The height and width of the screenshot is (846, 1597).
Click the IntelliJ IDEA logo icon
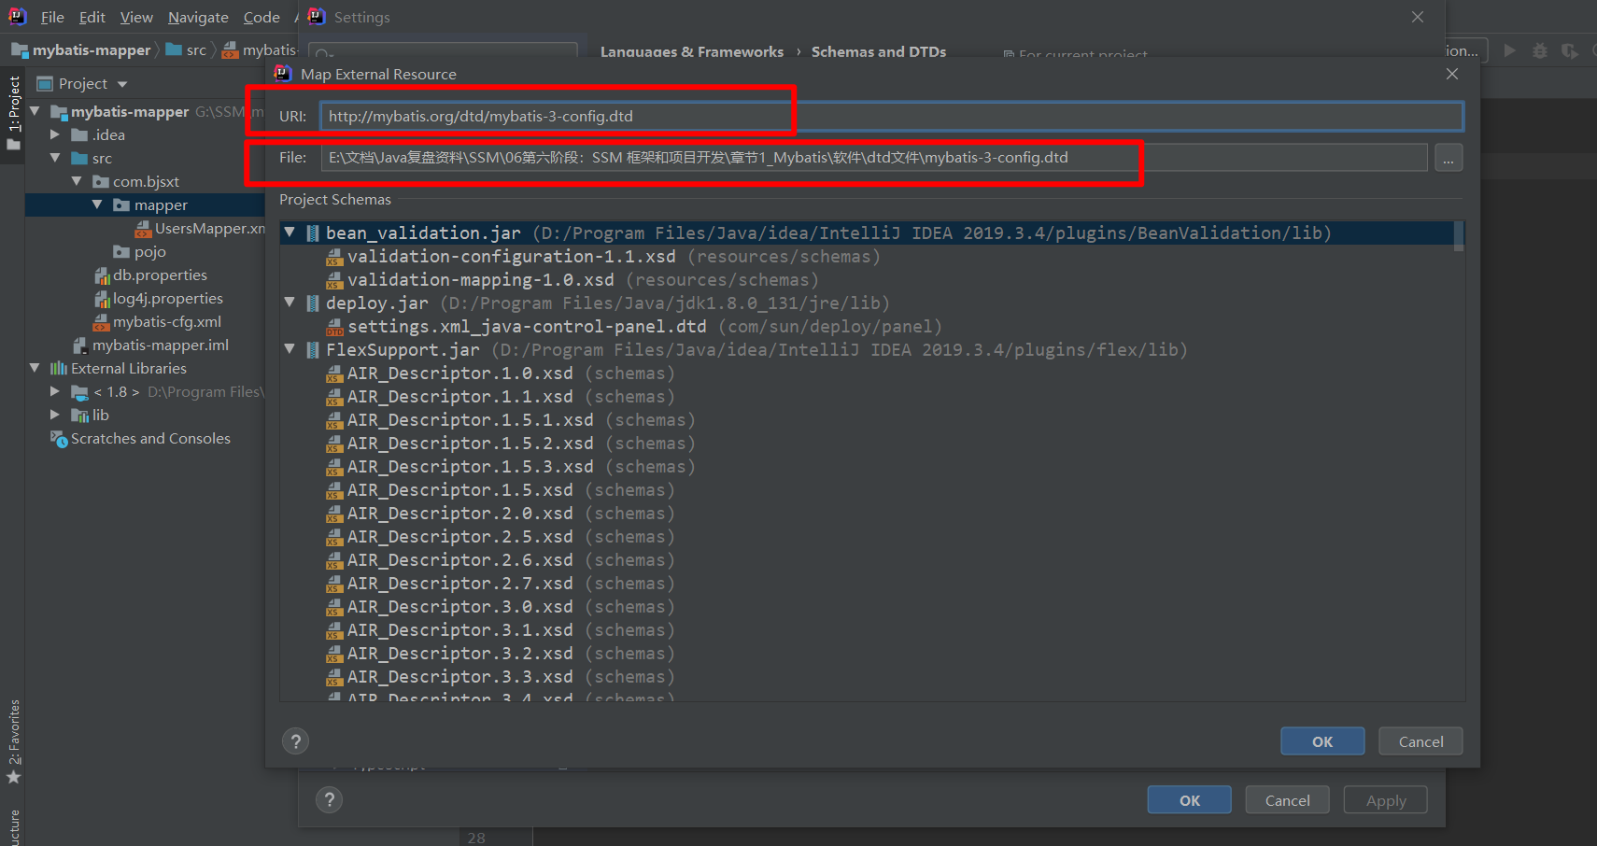18,17
